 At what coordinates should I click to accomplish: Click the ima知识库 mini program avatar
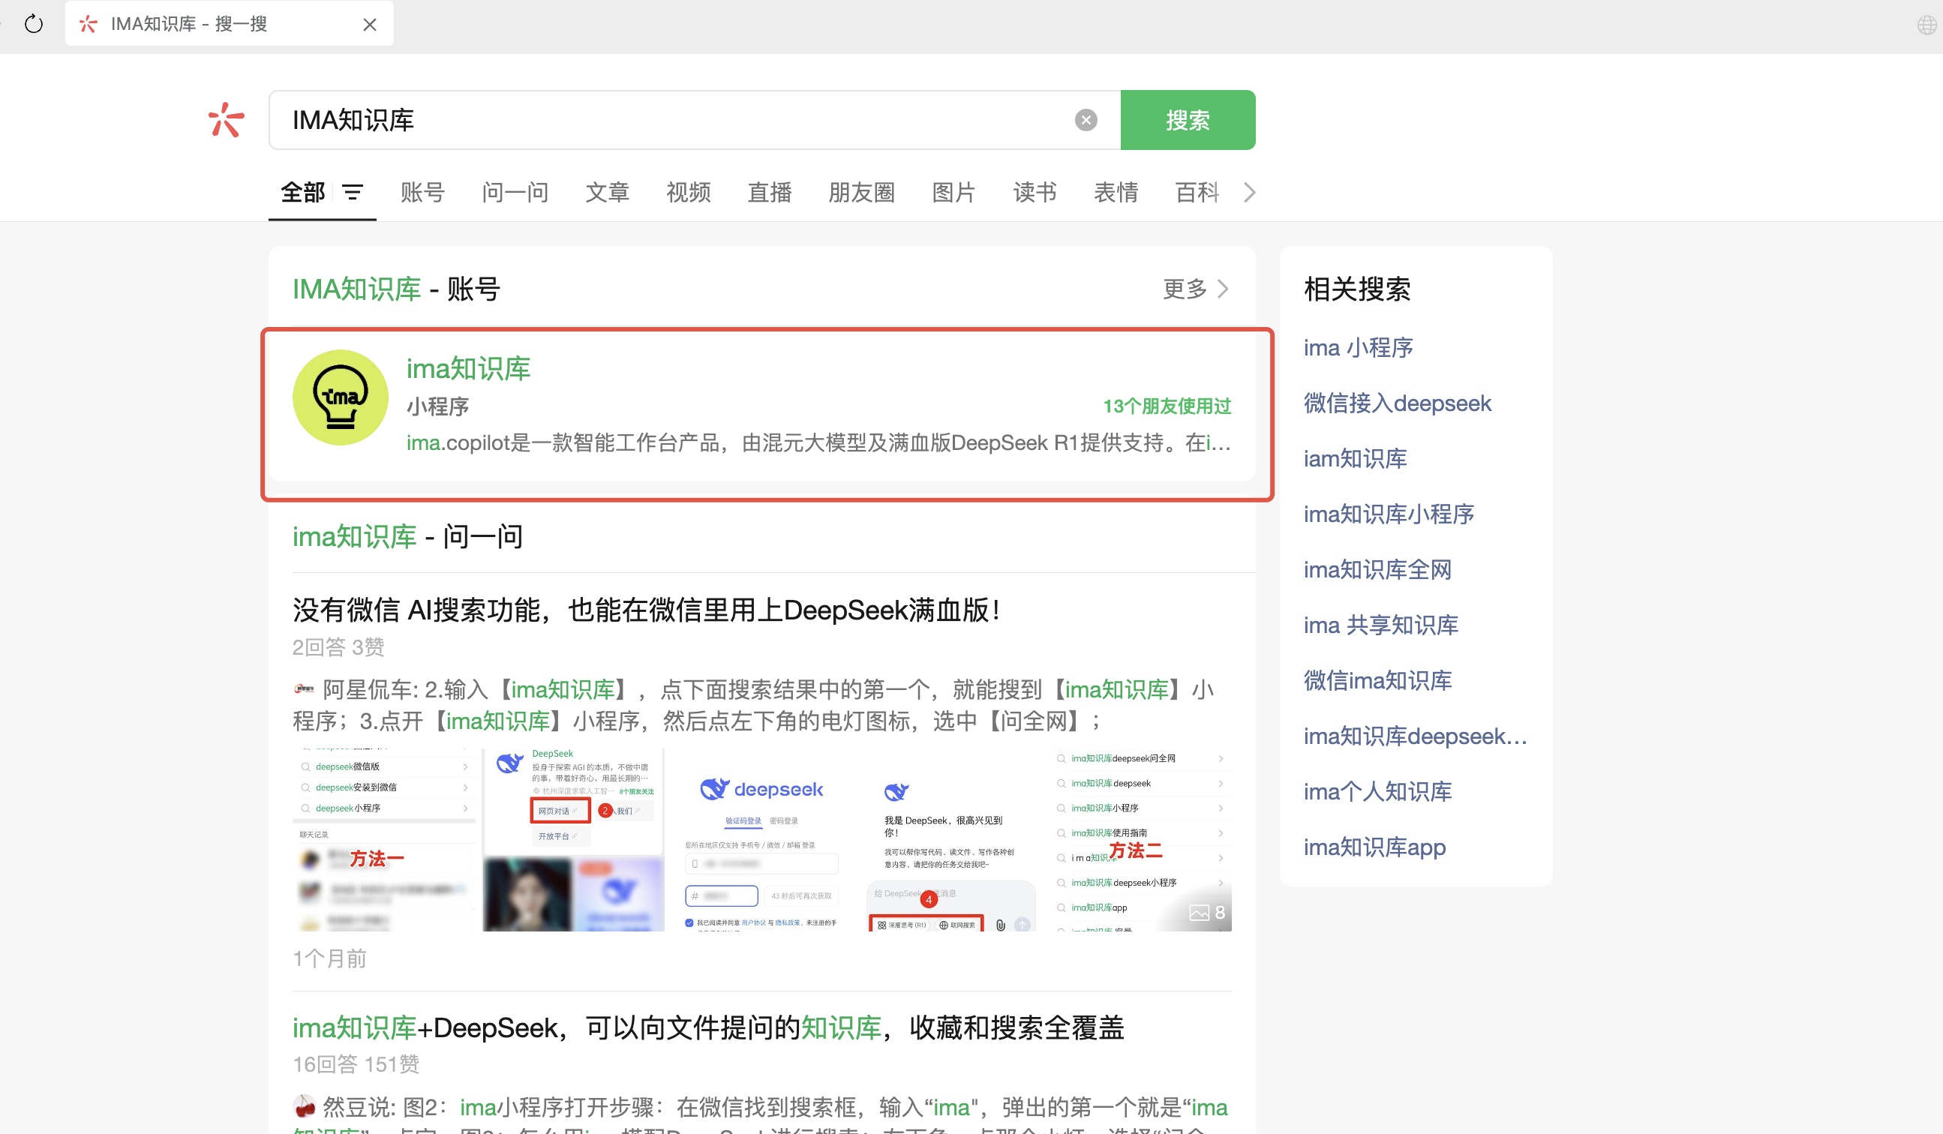tap(340, 397)
